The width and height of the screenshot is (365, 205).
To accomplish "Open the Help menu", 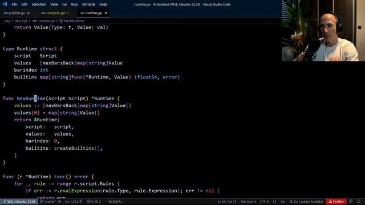I will tap(103, 4).
